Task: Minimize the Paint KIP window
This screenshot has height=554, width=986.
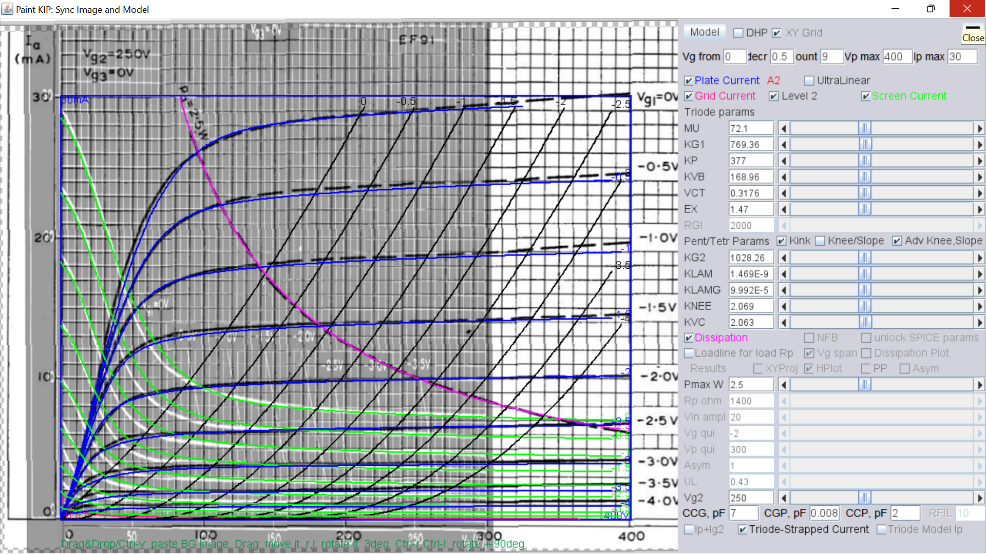Action: point(895,9)
